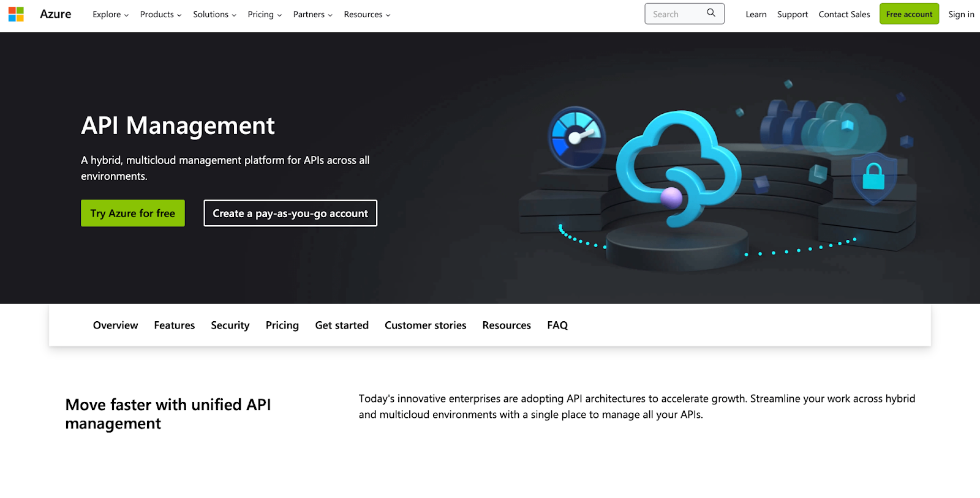This screenshot has width=980, height=498.
Task: Select the Overview tab
Action: [x=116, y=325]
